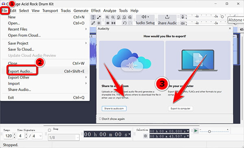This screenshot has height=148, width=244.
Task: Click the Redo arrow icon
Action: pos(130,23)
